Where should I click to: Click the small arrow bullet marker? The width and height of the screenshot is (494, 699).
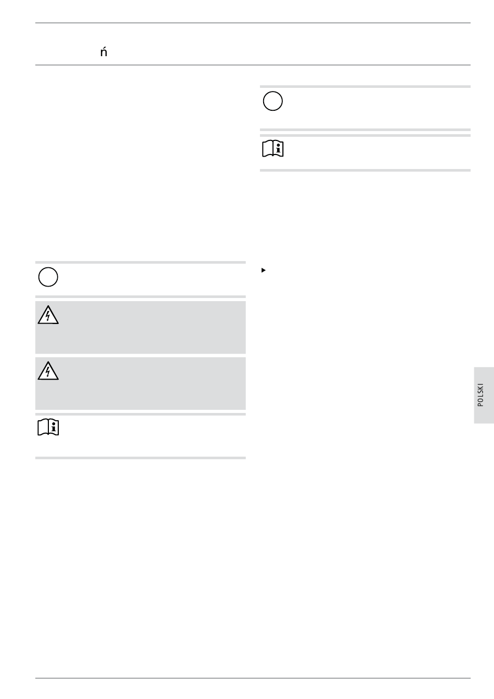point(264,270)
